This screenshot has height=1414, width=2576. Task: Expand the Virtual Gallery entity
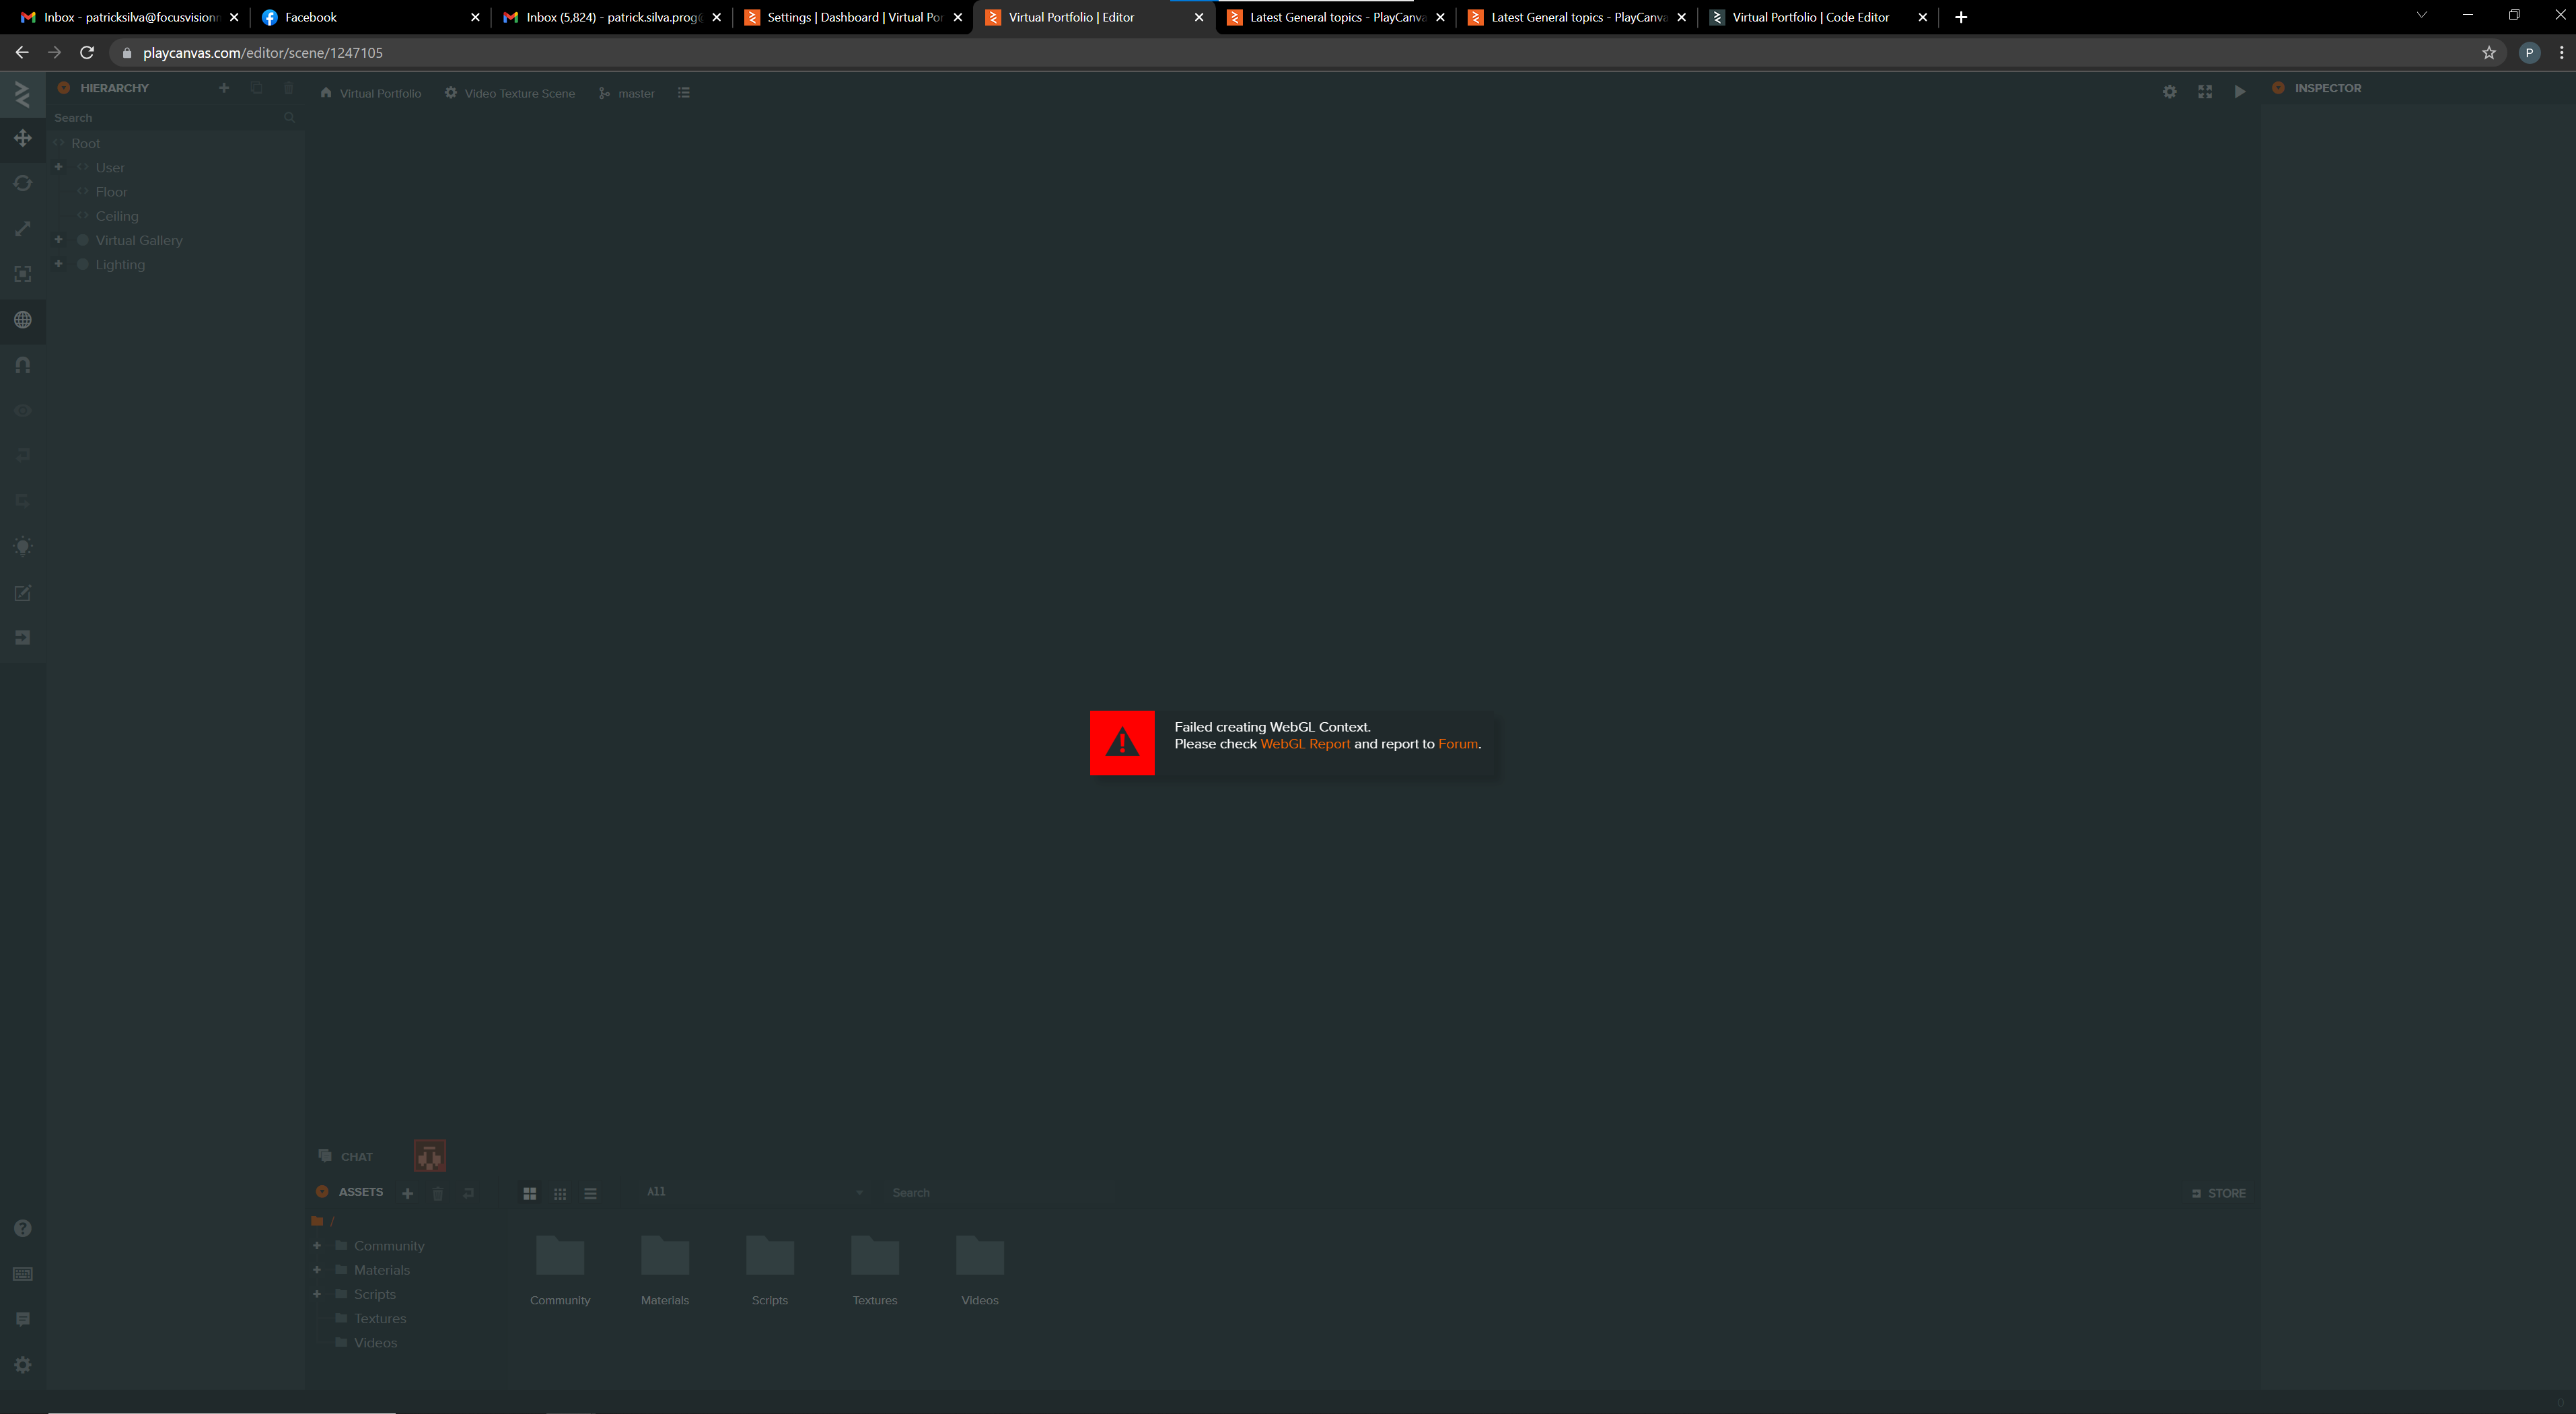coord(59,240)
